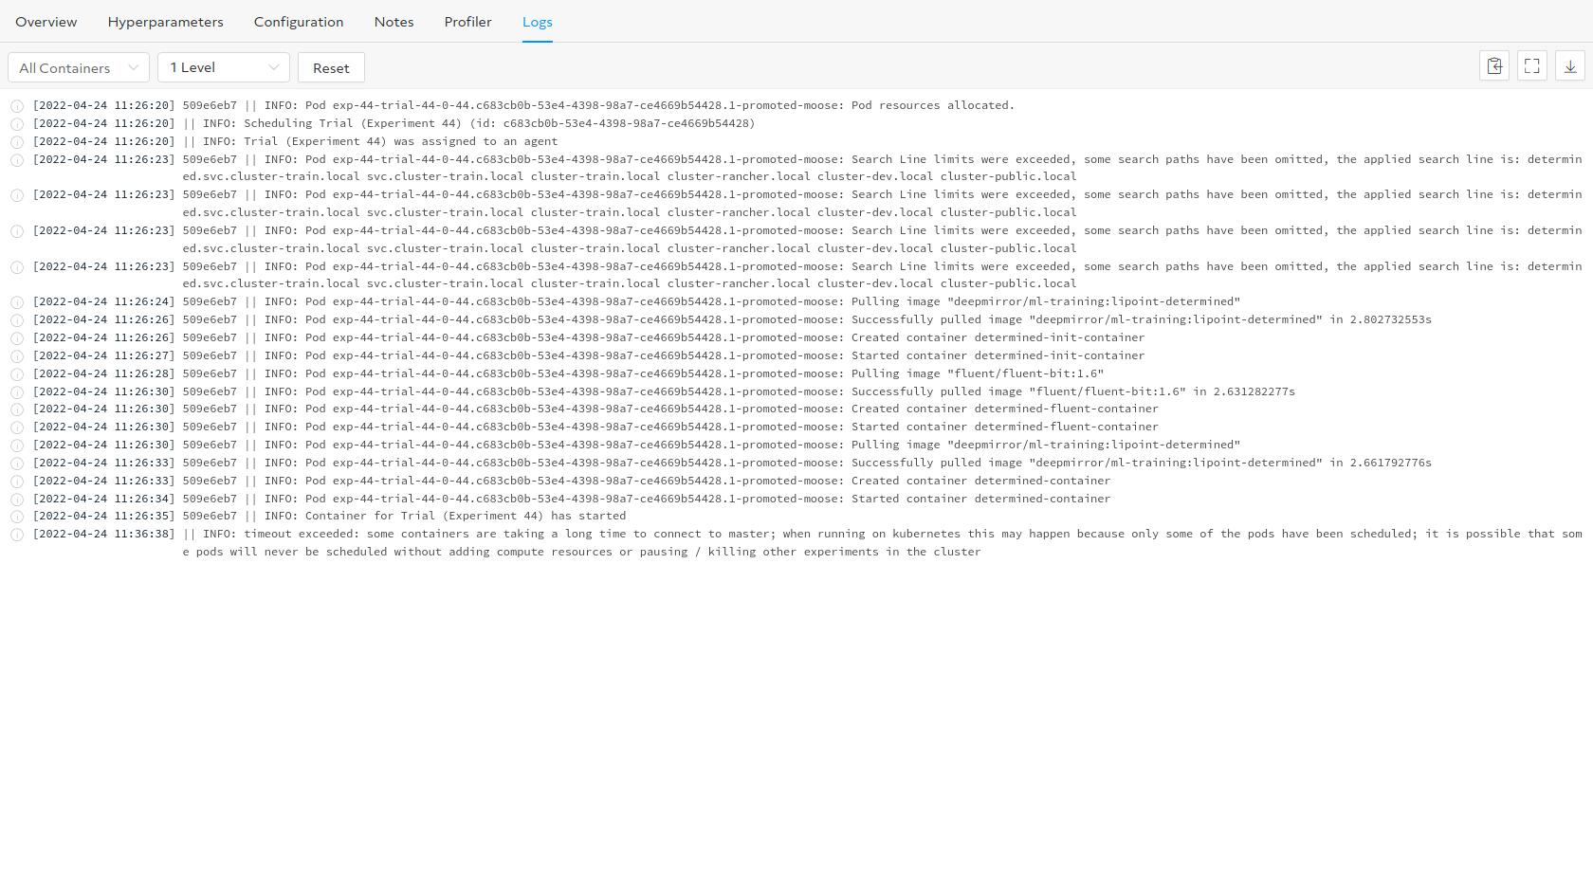Click info icon of 'assigned to an agent' log
The height and width of the screenshot is (873, 1593).
[x=17, y=142]
